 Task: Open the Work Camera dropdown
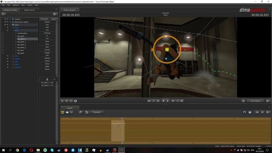click(x=255, y=101)
